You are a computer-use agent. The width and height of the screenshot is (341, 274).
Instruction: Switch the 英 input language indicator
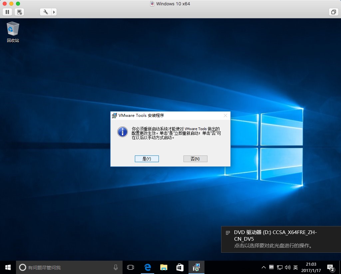295,267
